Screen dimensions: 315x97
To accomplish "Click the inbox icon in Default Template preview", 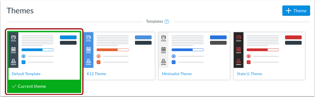I will click(13, 61).
